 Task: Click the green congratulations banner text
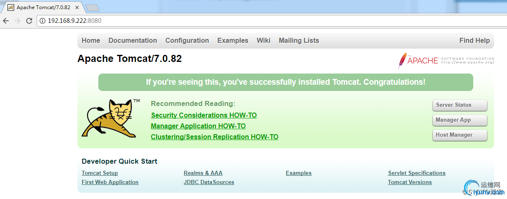(286, 82)
